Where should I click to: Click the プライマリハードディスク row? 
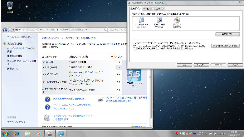click(82, 90)
